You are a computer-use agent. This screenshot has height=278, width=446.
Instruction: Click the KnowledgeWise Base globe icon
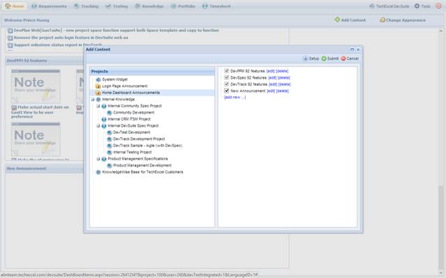98,172
